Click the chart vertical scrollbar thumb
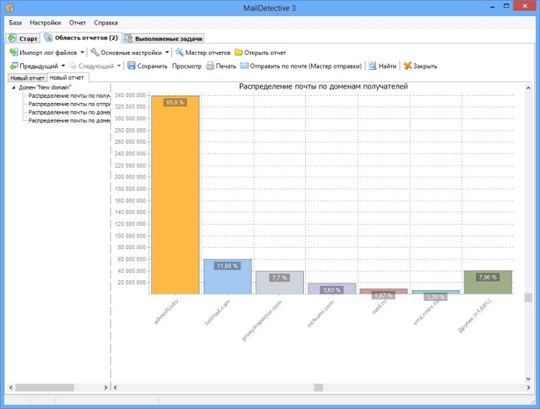Image resolution: width=540 pixels, height=409 pixels. tap(528, 297)
